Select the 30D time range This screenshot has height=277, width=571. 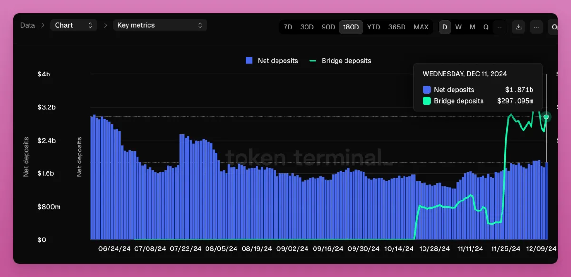point(307,27)
